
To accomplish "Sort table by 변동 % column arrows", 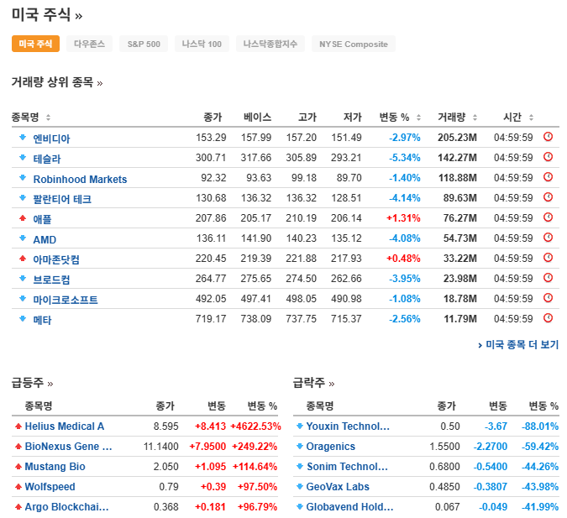I will point(418,118).
